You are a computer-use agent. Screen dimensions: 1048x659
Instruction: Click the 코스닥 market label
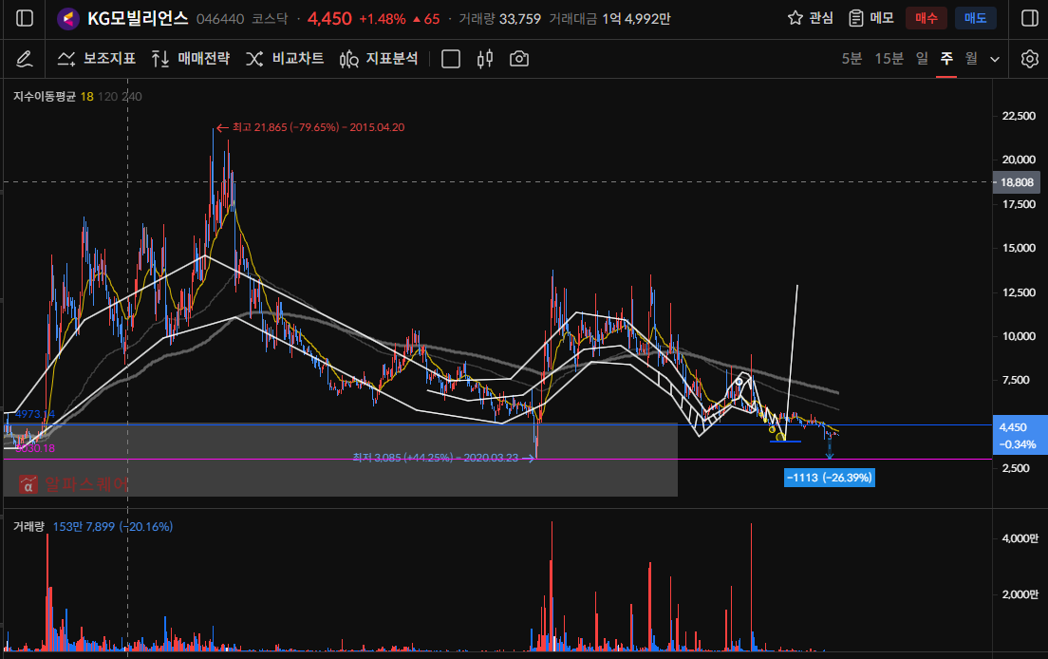[x=270, y=19]
